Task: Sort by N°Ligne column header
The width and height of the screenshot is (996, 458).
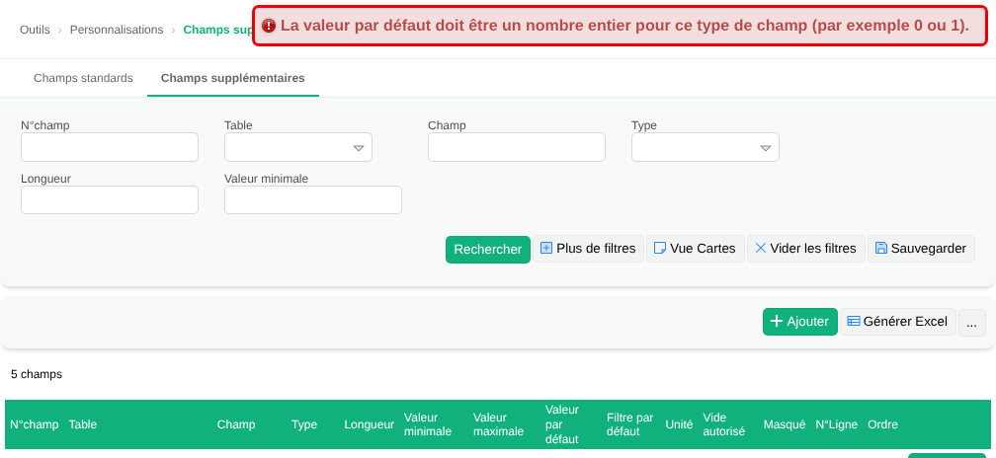Action: [x=837, y=424]
